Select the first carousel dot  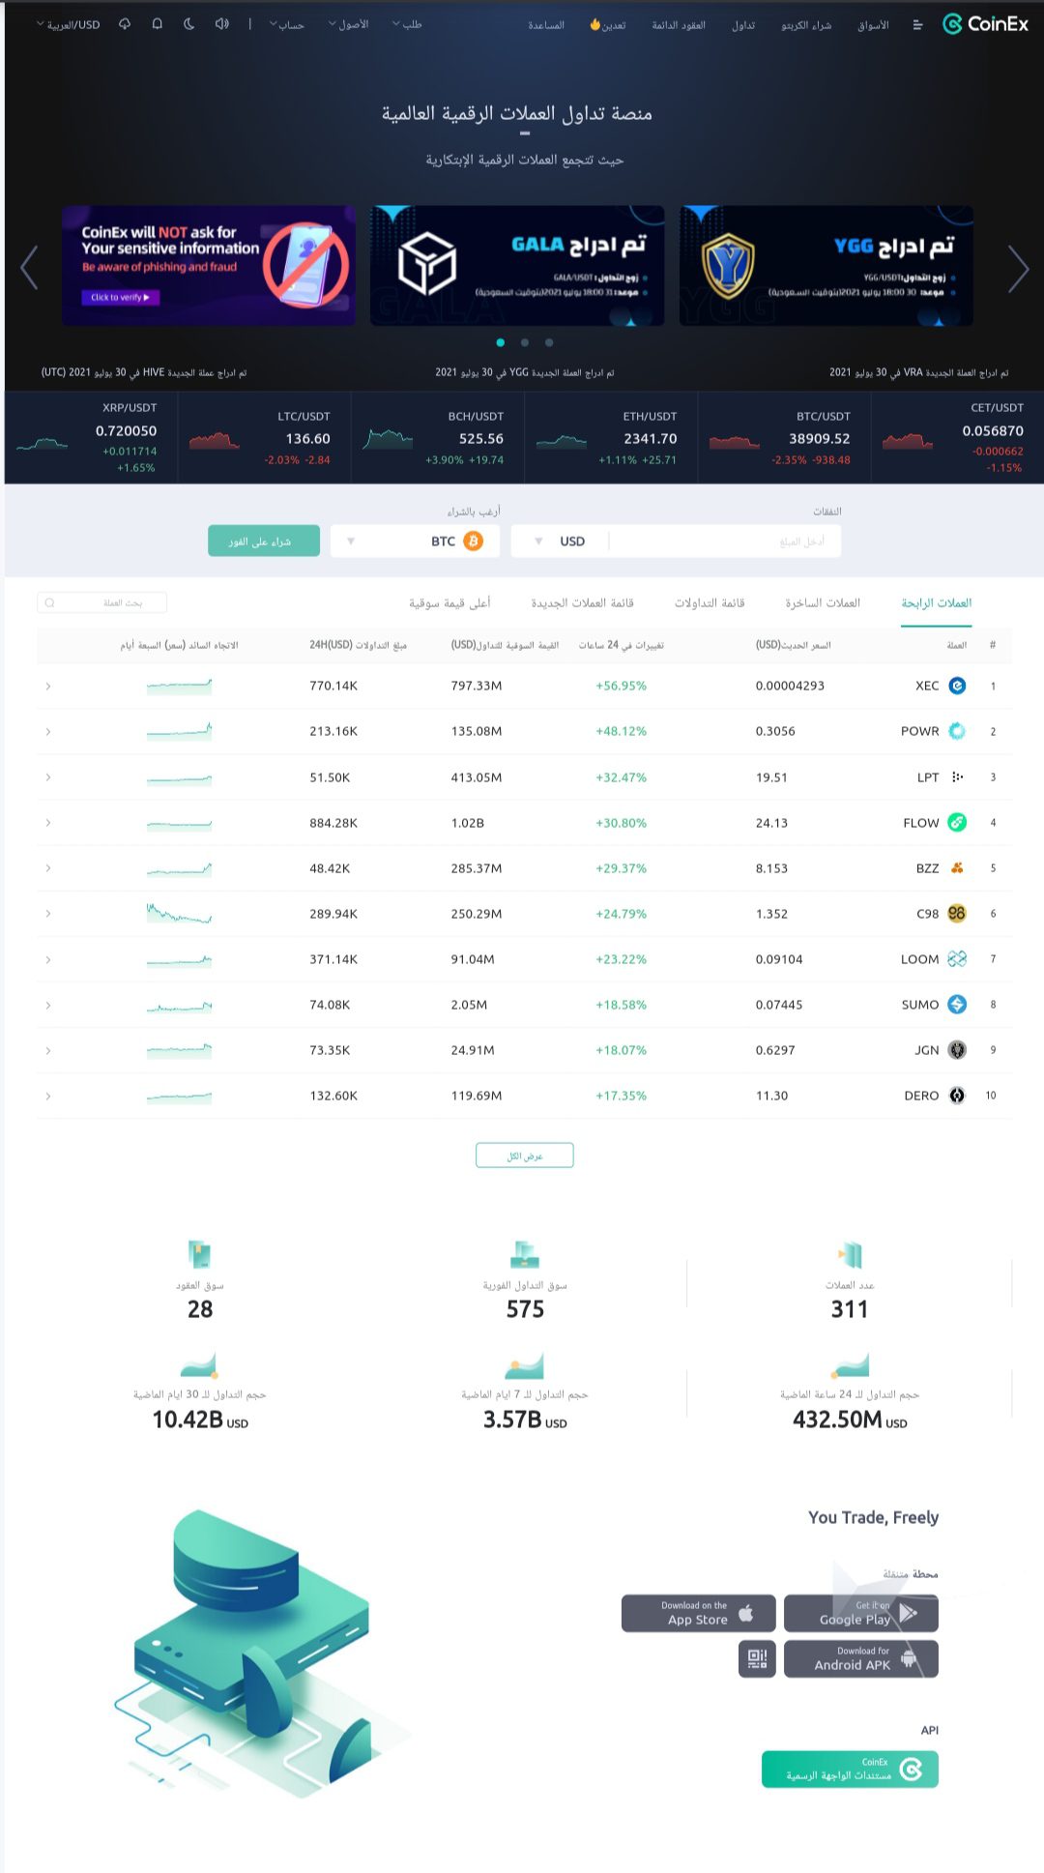click(500, 342)
